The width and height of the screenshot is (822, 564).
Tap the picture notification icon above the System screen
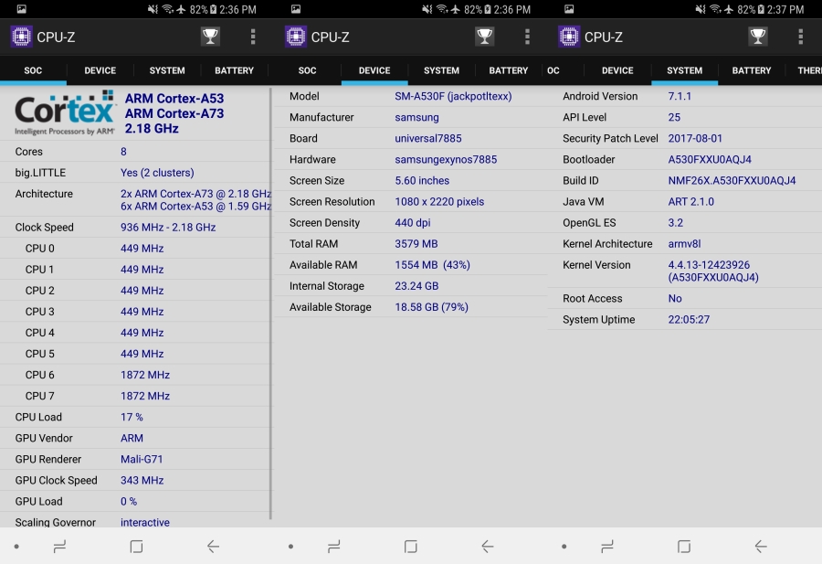[569, 9]
